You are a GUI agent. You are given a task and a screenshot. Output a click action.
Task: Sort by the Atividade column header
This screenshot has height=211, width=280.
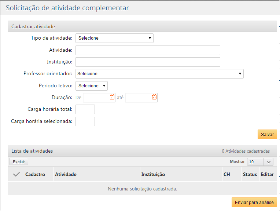[66, 175]
